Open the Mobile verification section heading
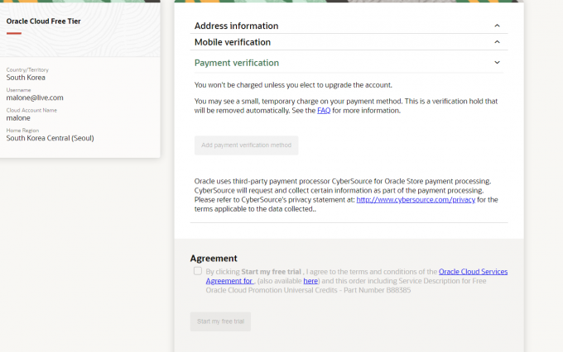The height and width of the screenshot is (352, 563). click(233, 42)
